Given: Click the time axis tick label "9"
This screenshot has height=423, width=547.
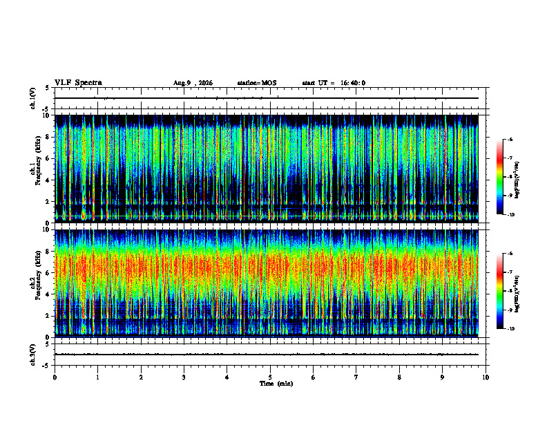Looking at the screenshot, I should tap(442, 377).
